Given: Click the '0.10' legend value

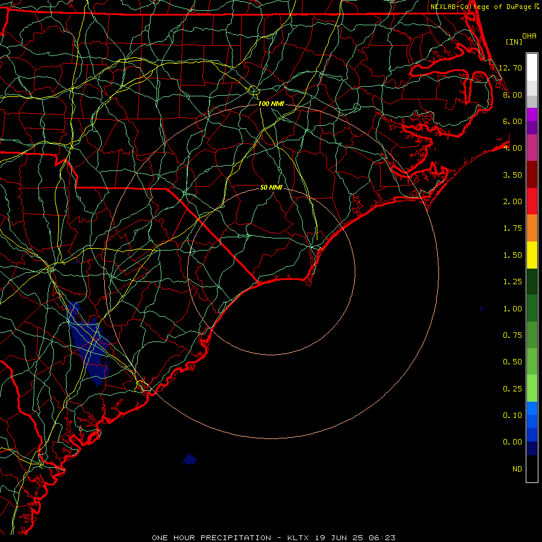Looking at the screenshot, I should click(x=512, y=416).
